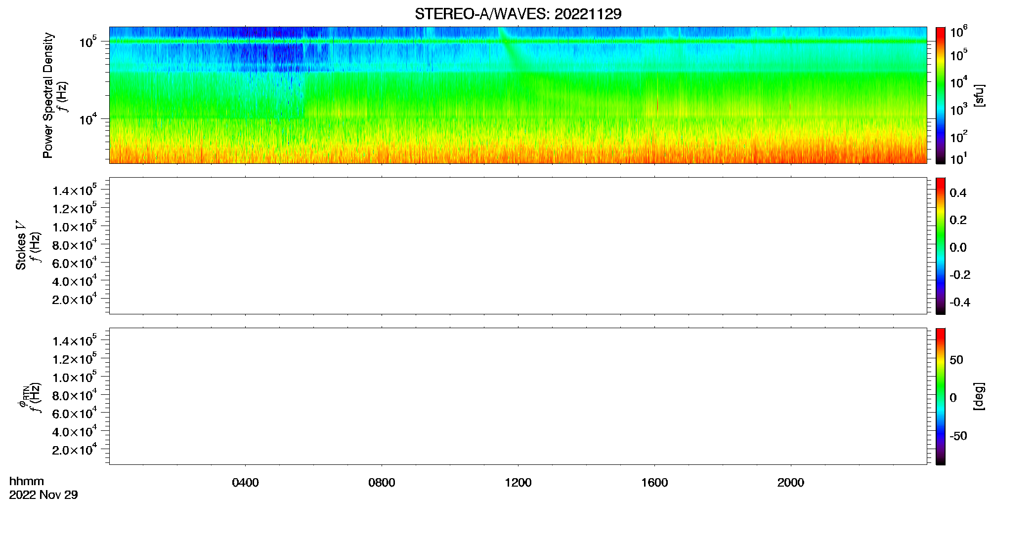Click the STEREO-A/WAVES: 20221129 plot title
This screenshot has width=1036, height=533.
[518, 14]
